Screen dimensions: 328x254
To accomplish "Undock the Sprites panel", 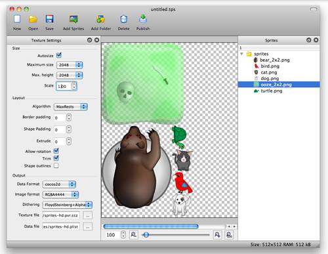I will (x=309, y=40).
